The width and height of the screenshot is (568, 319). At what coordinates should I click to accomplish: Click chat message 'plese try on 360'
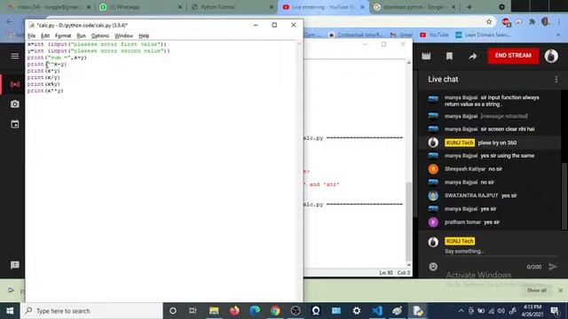(497, 143)
